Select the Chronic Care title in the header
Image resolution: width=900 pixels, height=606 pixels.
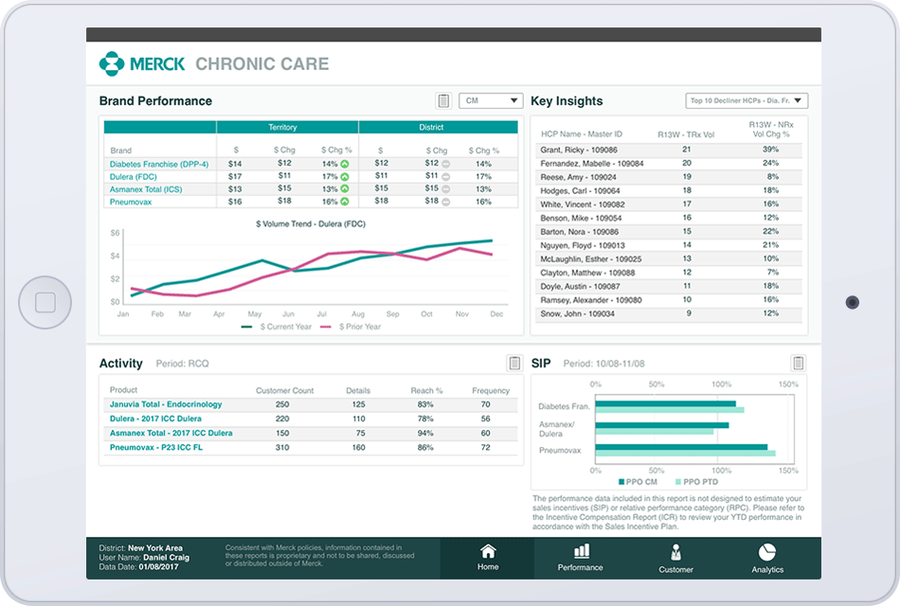click(x=261, y=63)
